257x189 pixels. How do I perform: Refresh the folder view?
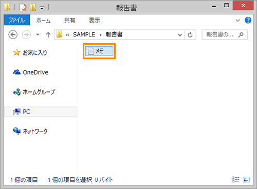click(190, 35)
